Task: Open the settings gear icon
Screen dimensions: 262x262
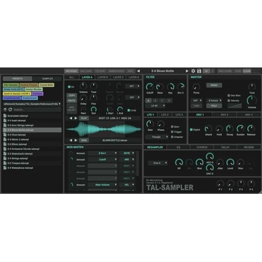Action: coord(193,71)
